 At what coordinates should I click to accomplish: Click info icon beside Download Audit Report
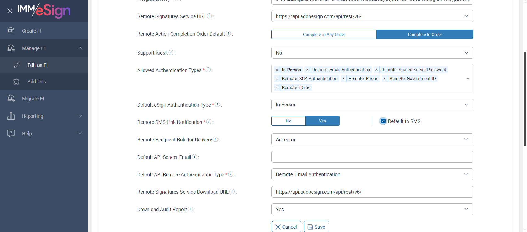pyautogui.click(x=190, y=209)
